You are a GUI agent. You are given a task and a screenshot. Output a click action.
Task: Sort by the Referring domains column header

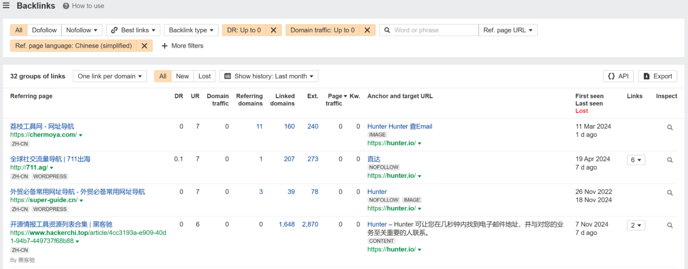coord(249,100)
